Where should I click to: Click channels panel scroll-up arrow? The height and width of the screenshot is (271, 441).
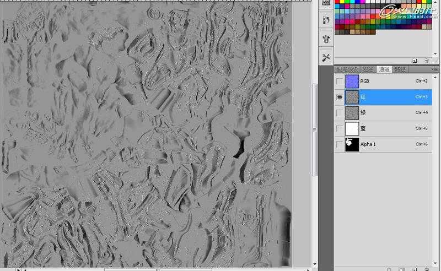tap(435, 77)
